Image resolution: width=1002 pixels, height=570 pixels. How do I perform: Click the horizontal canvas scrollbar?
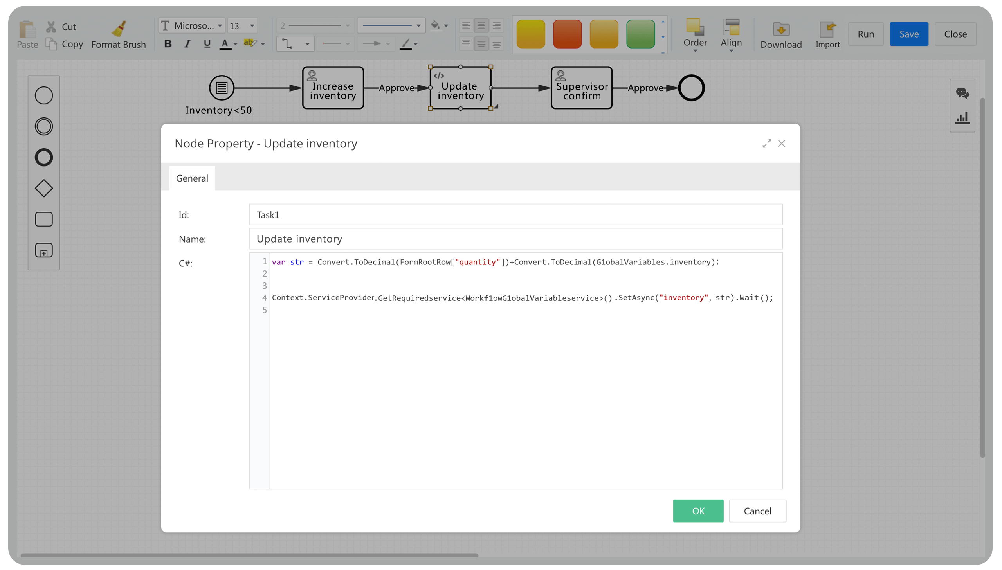[x=249, y=555]
